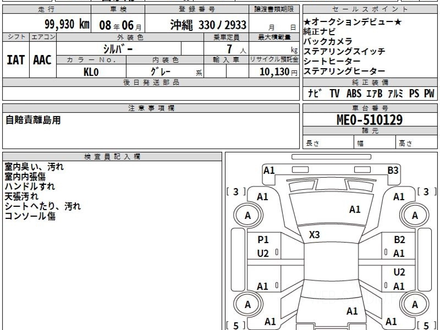Click the 登録番号 header

pos(197,10)
